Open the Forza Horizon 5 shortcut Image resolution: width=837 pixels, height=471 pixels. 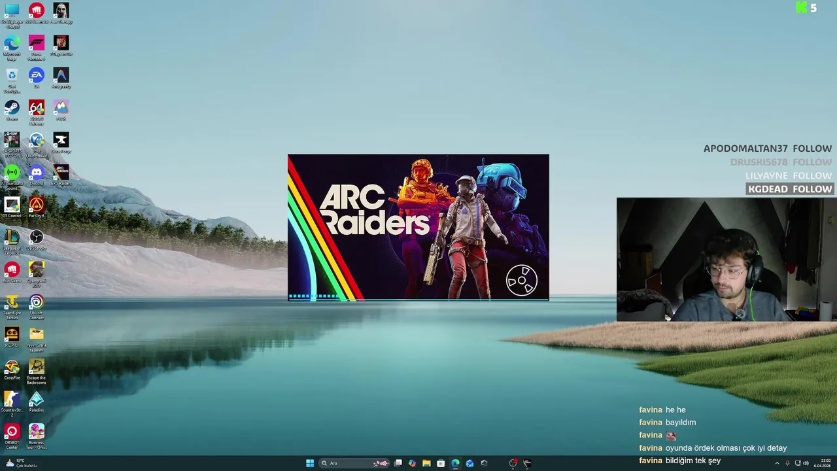pyautogui.click(x=37, y=48)
